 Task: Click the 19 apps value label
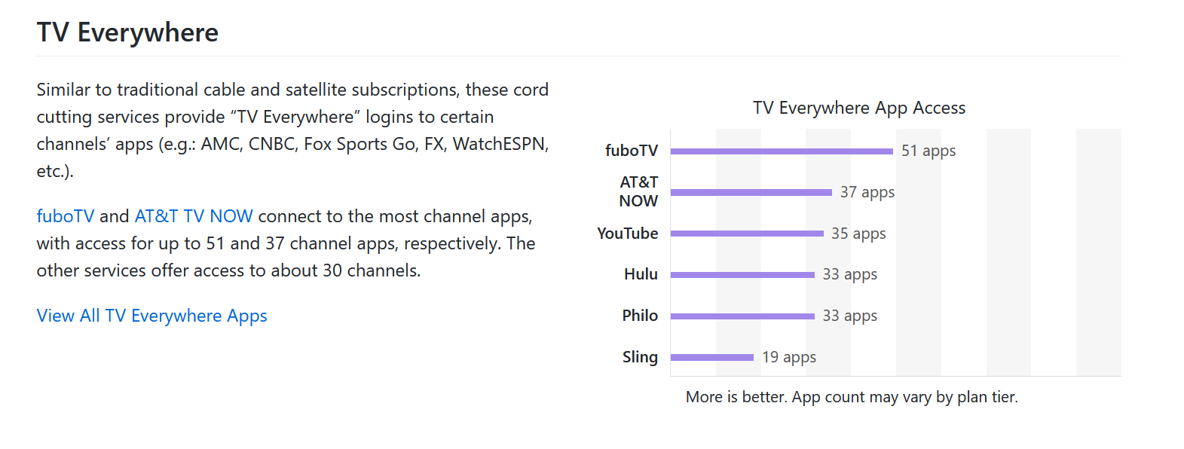point(788,357)
